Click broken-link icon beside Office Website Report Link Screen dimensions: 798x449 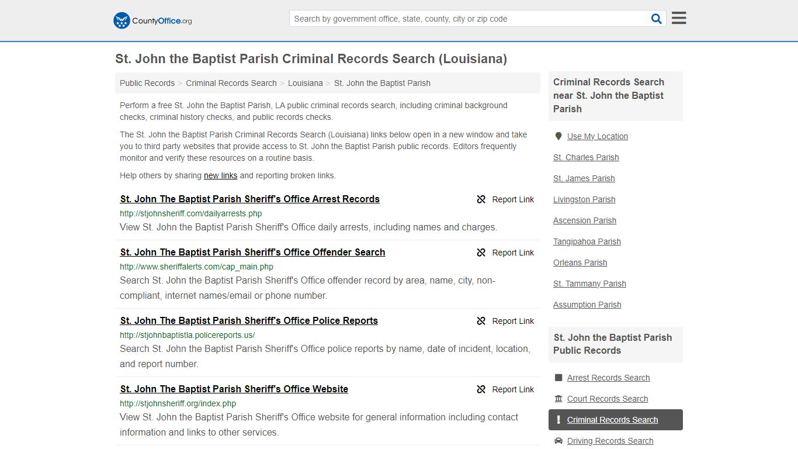pos(481,389)
